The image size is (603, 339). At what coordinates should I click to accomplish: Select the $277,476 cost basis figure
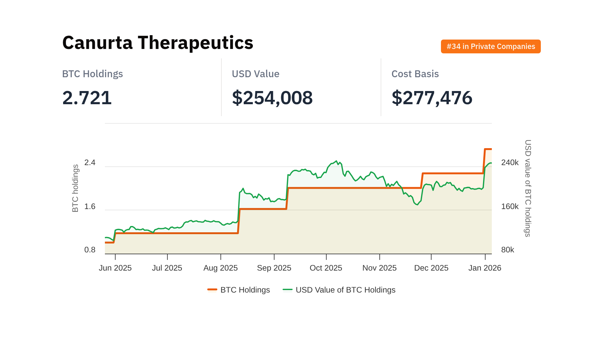pos(432,98)
